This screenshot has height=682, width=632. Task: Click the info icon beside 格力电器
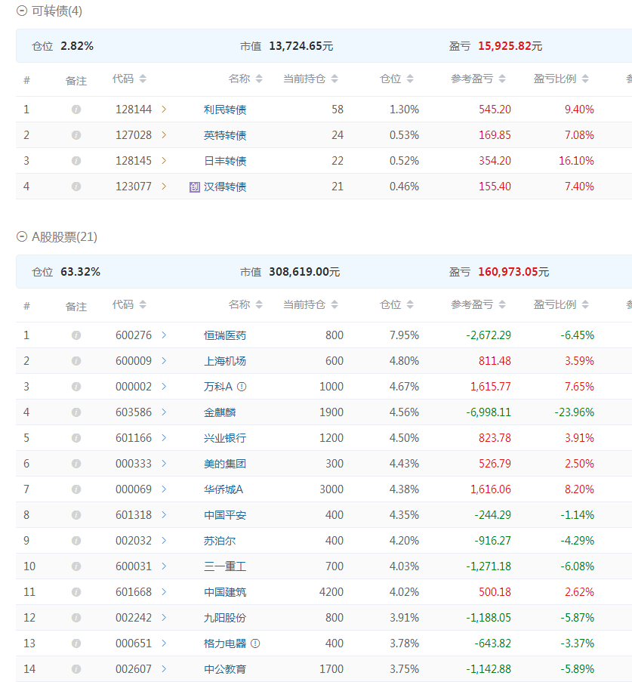(x=255, y=643)
